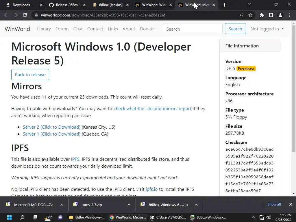This screenshot has height=222, width=296.
Task: Click the page vertical scrollbar thumb
Action: [293, 89]
